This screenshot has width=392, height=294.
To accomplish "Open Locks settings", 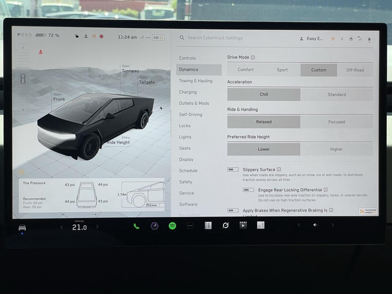I will [185, 126].
